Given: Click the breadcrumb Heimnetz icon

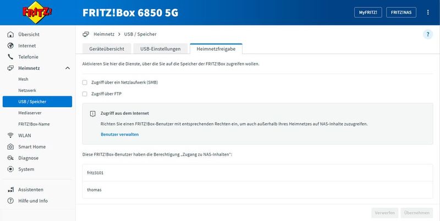Looking at the screenshot, I should [86, 34].
